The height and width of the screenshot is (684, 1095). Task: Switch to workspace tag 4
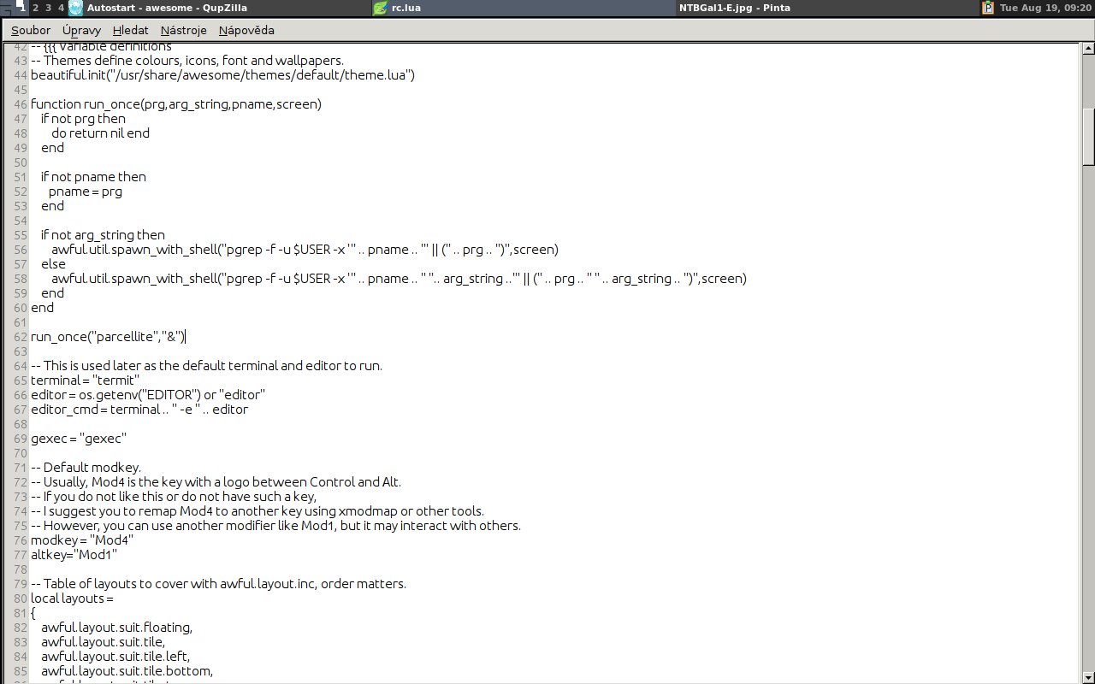click(x=61, y=8)
